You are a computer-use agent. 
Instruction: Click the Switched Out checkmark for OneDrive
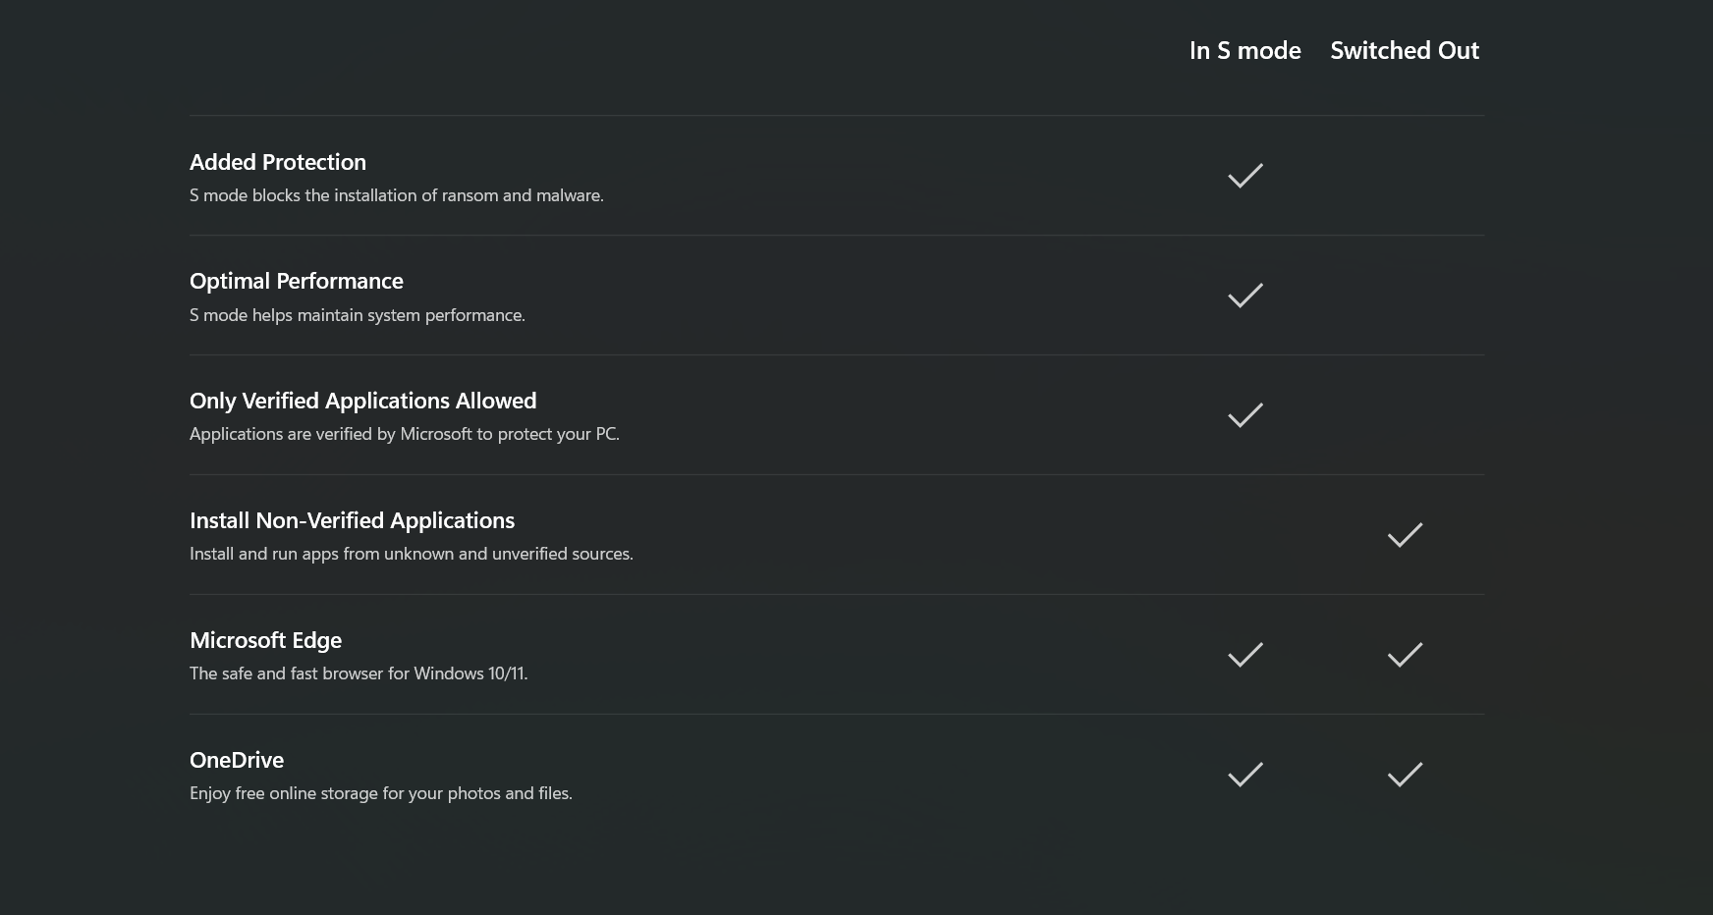tap(1405, 775)
